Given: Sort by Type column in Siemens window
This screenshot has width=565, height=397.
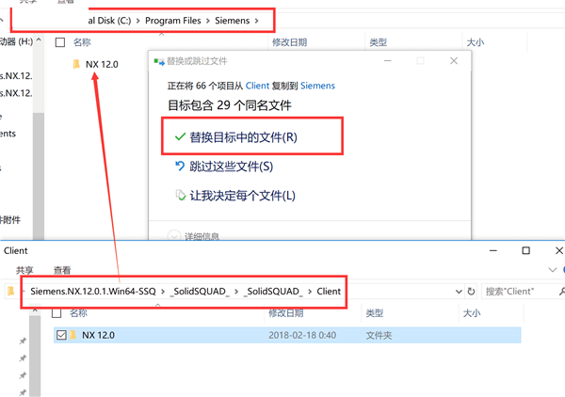Looking at the screenshot, I should click(x=378, y=42).
